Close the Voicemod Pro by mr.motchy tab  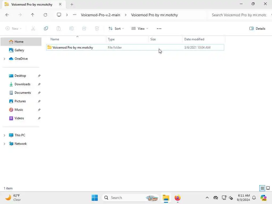60,4
